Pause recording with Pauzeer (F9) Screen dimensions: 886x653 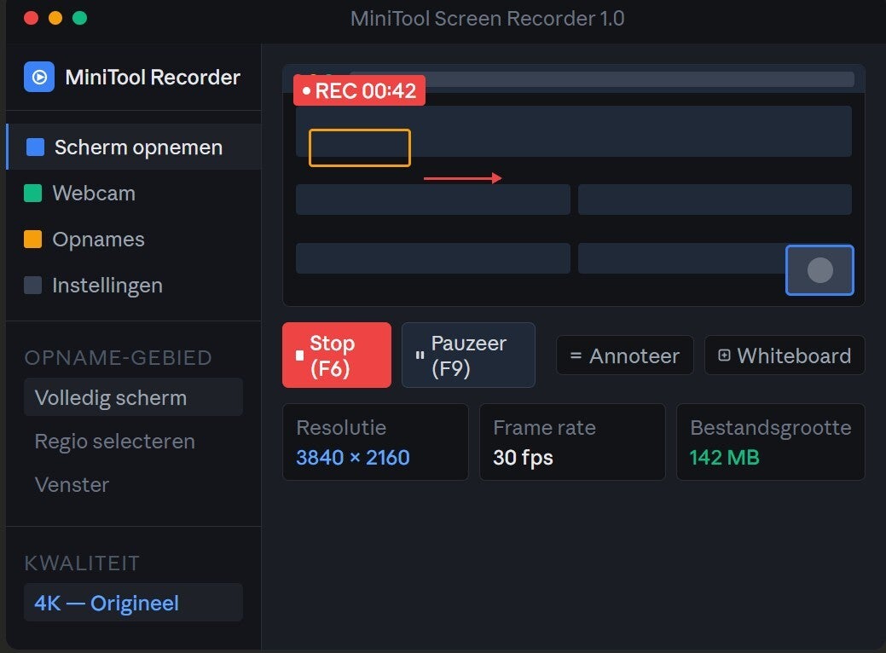click(468, 355)
